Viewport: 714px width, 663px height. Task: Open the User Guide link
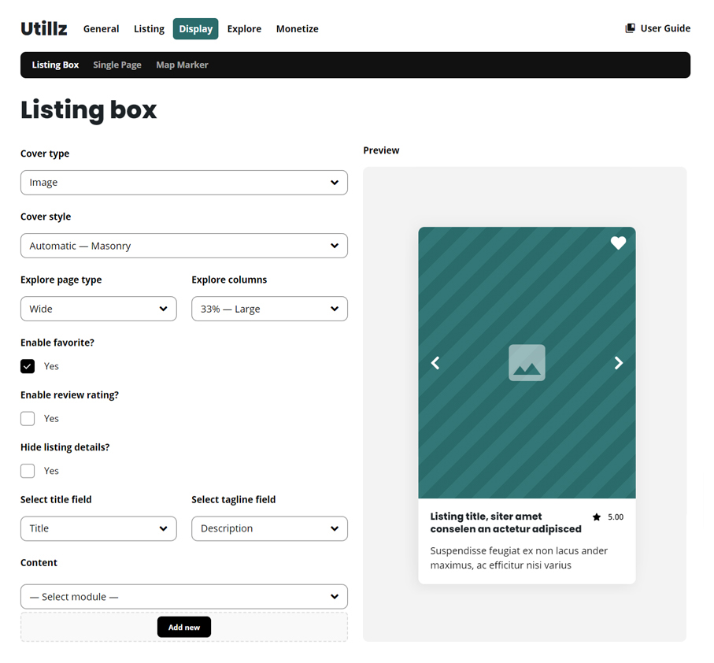(x=658, y=28)
